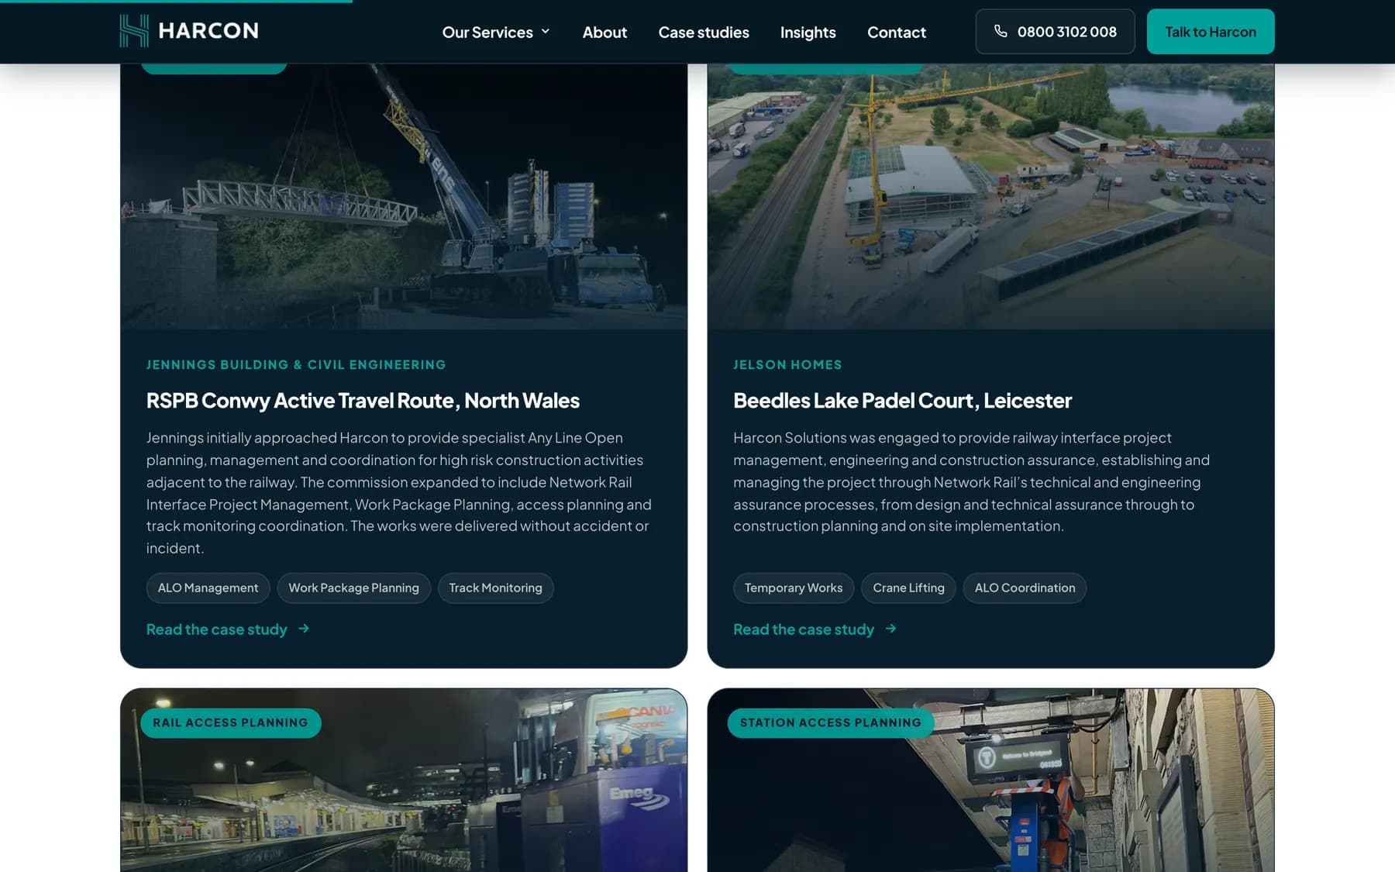The height and width of the screenshot is (872, 1395).
Task: Click the Station Access Planning badge
Action: point(830,722)
